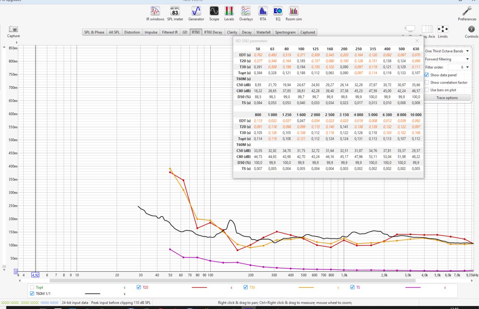Open Preferences wrench icon
Viewport: 479px width, 309px height.
[x=467, y=13]
